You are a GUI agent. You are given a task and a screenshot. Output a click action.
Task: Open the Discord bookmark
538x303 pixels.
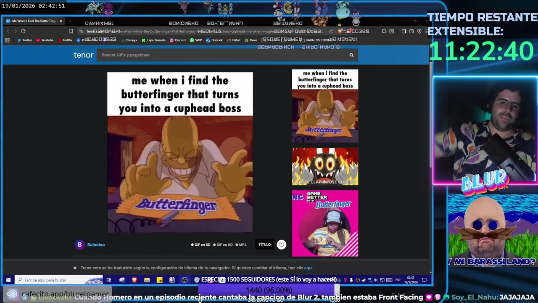coord(178,40)
